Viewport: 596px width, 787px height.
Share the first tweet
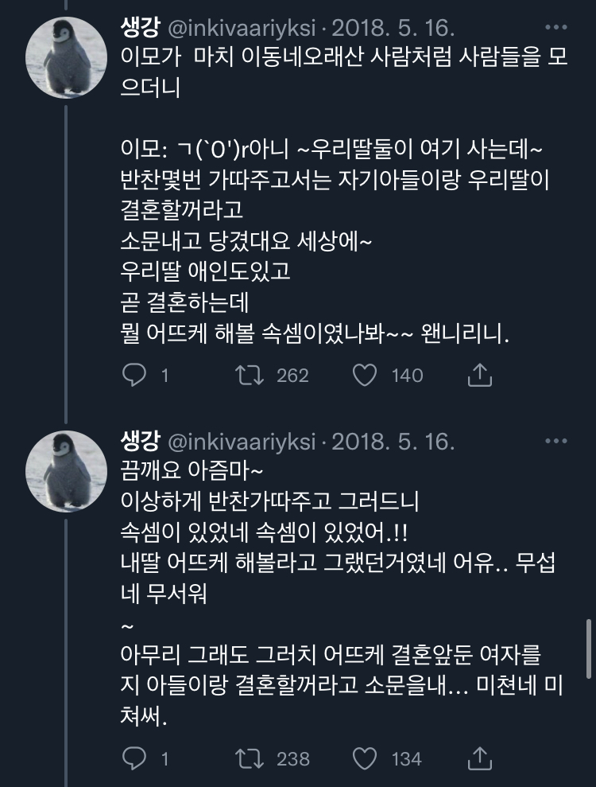point(480,375)
